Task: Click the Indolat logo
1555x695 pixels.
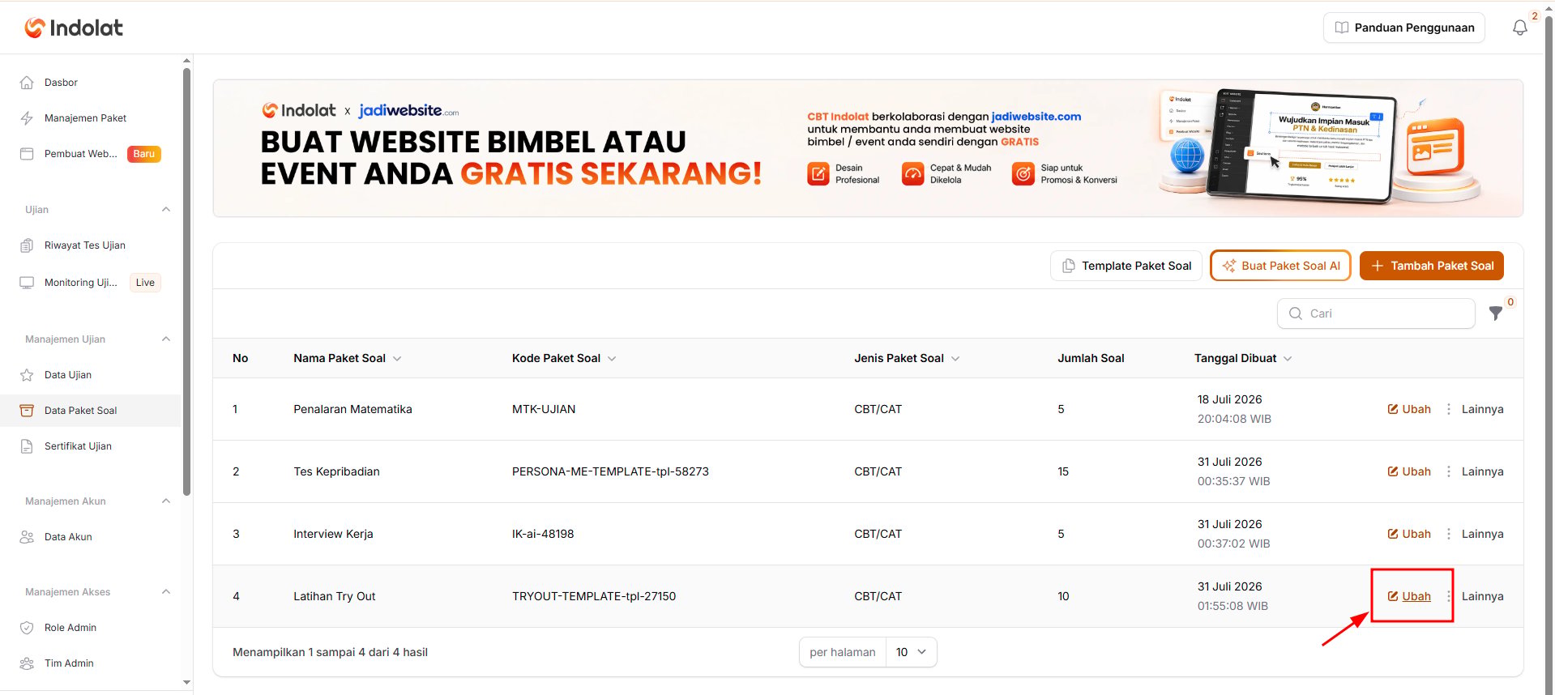Action: [74, 28]
